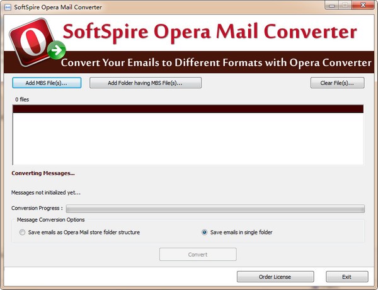The height and width of the screenshot is (290, 378).
Task: Click the 'Messages not initialized yet' status text
Action: [46, 192]
